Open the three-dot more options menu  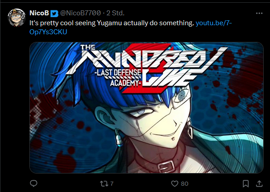coord(259,14)
